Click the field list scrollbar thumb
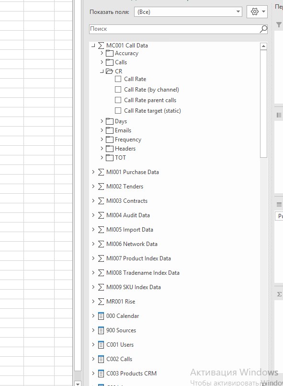Screen dimensions: 283x386 point(263,104)
